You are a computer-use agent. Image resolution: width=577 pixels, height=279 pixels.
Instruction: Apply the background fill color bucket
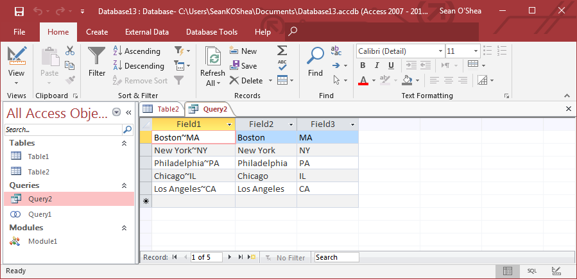pyautogui.click(x=407, y=80)
